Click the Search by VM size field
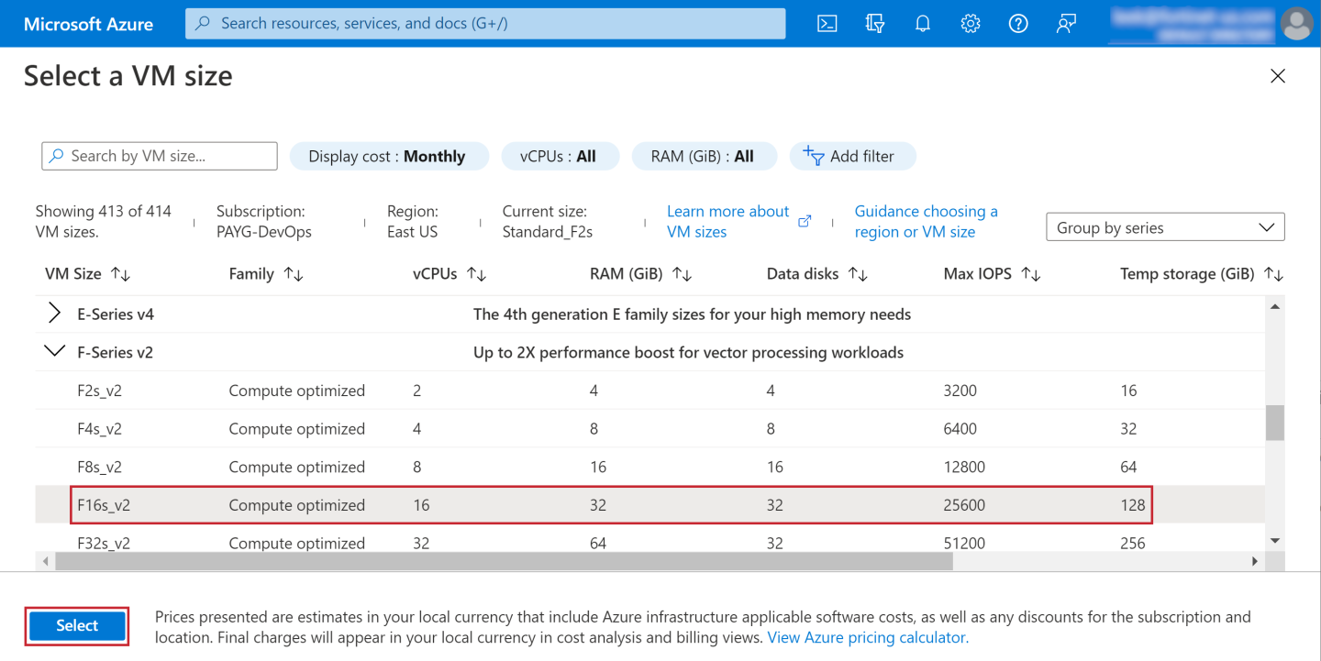This screenshot has width=1321, height=661. pyautogui.click(x=160, y=156)
